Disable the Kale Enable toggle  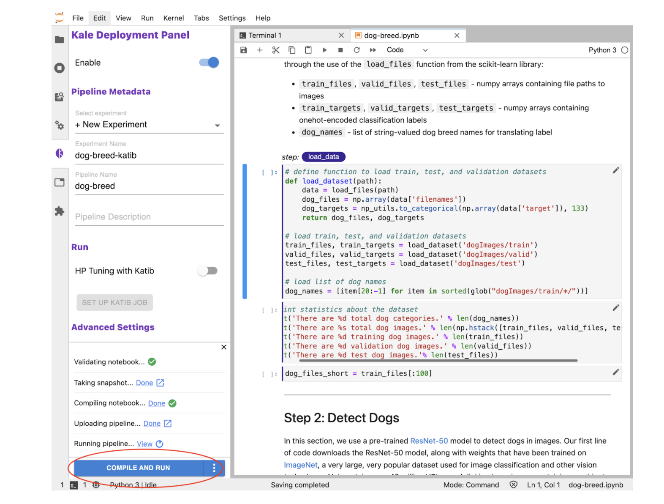point(209,63)
